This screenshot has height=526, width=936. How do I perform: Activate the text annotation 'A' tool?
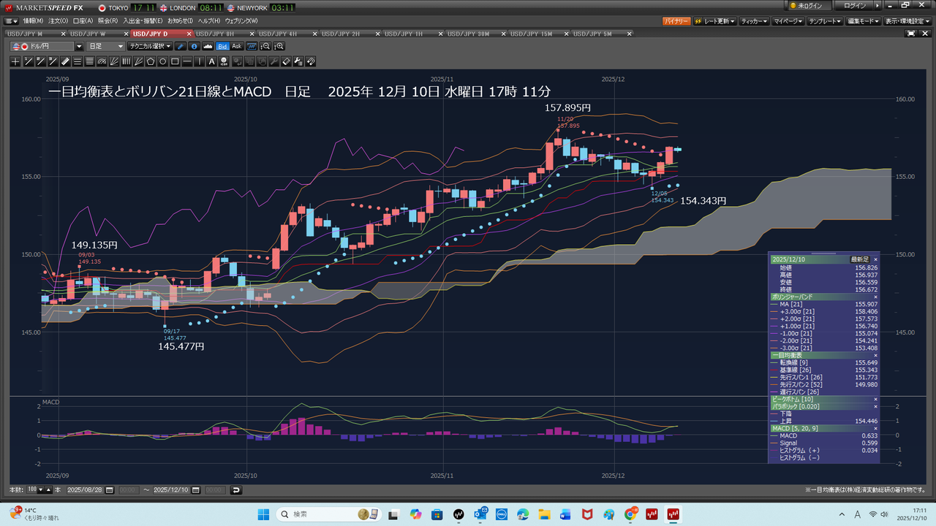coord(212,61)
